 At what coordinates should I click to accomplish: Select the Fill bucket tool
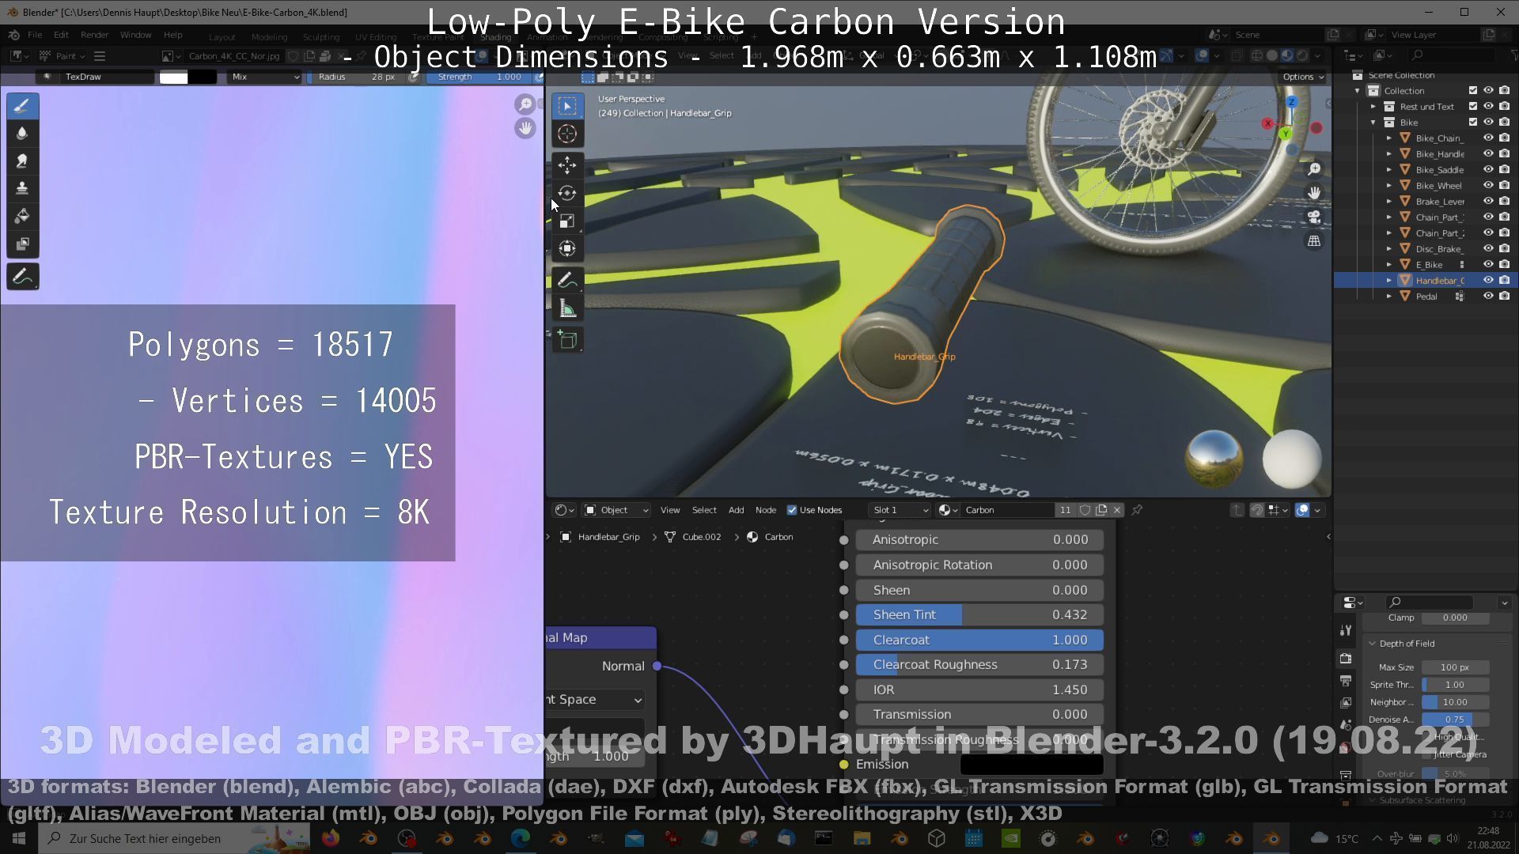click(x=22, y=216)
